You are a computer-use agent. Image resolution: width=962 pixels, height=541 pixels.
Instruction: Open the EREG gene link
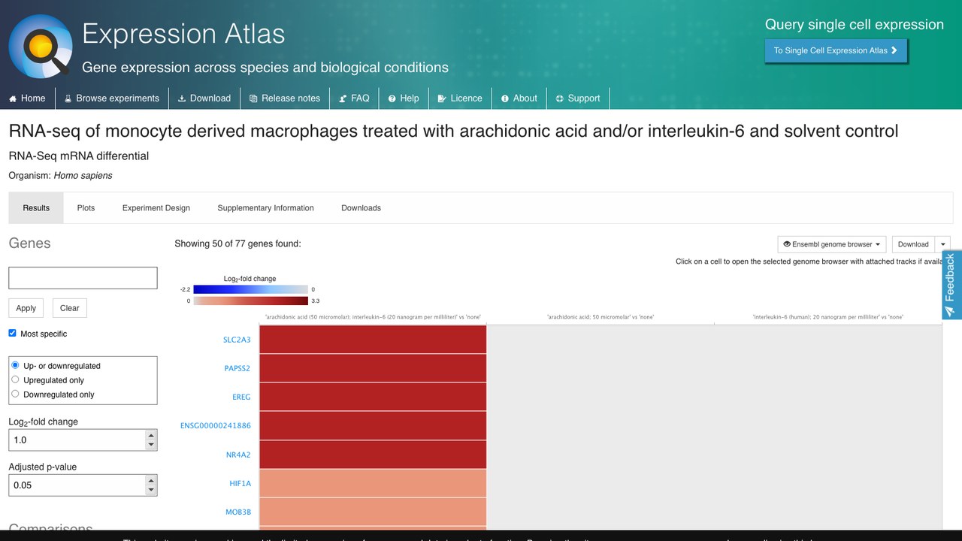pos(241,397)
